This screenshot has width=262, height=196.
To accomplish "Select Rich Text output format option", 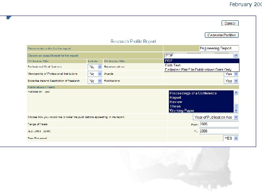I will tap(202, 65).
